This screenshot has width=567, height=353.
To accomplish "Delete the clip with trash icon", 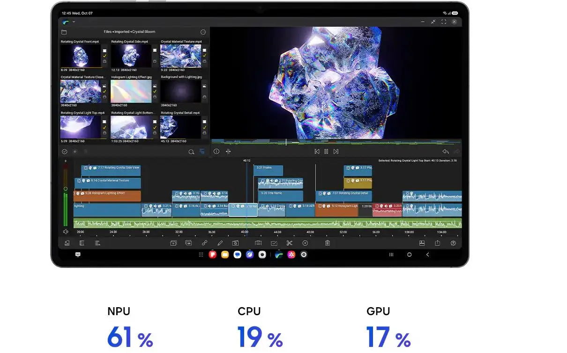I will coord(328,243).
